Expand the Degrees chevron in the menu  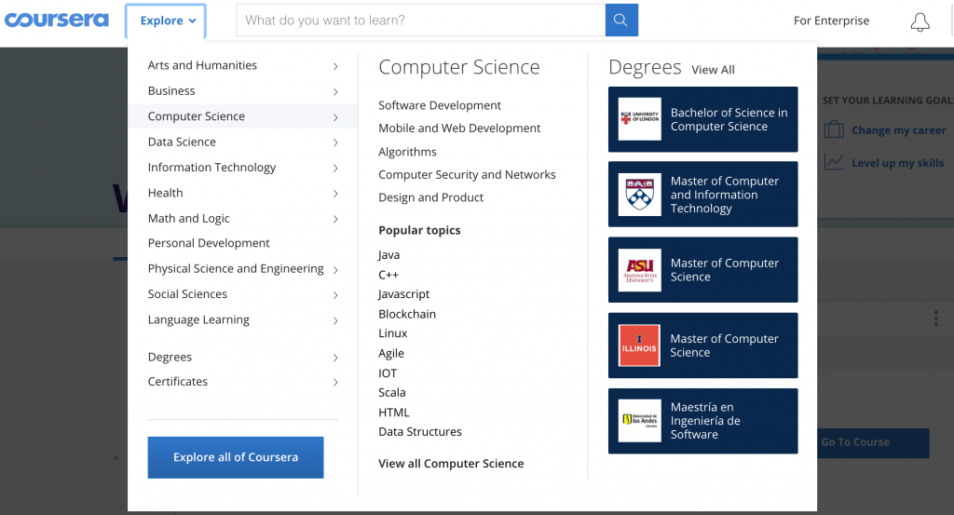coord(335,358)
